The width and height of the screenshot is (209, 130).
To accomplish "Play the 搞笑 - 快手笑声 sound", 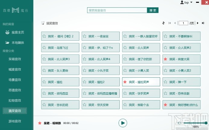I will [x=141, y=93].
